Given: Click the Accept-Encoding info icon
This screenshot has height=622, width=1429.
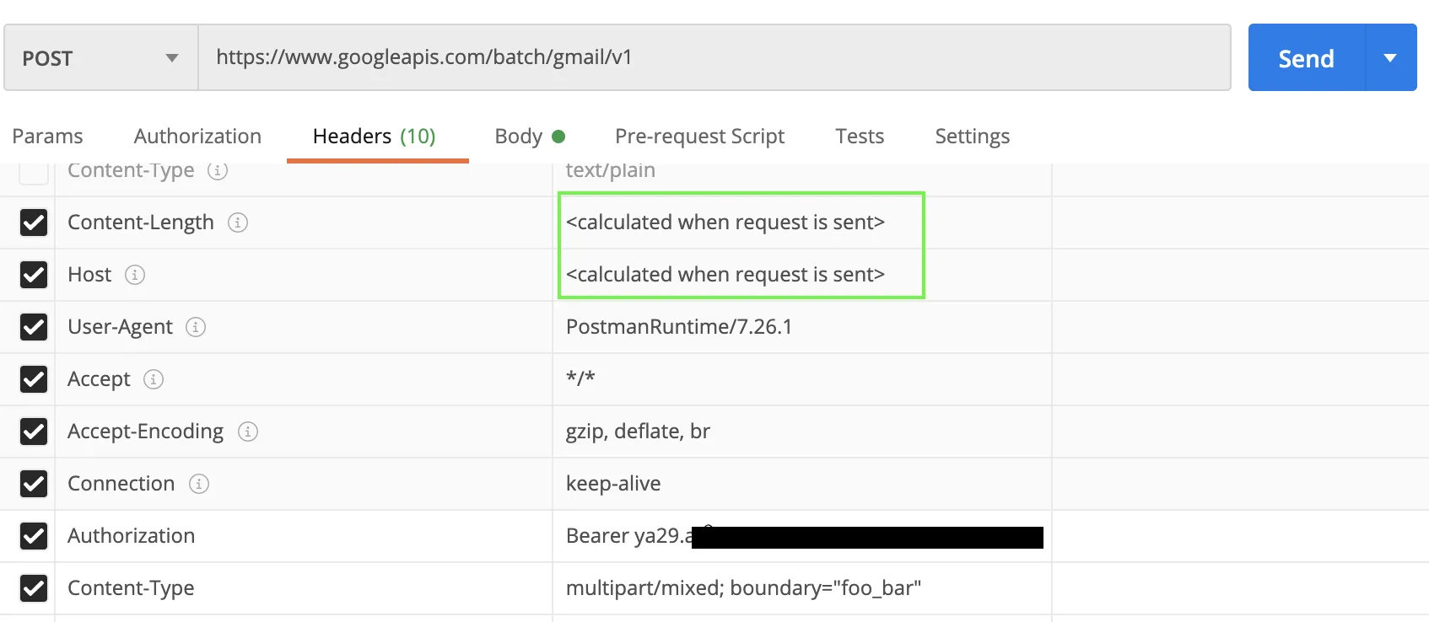Looking at the screenshot, I should [x=247, y=432].
